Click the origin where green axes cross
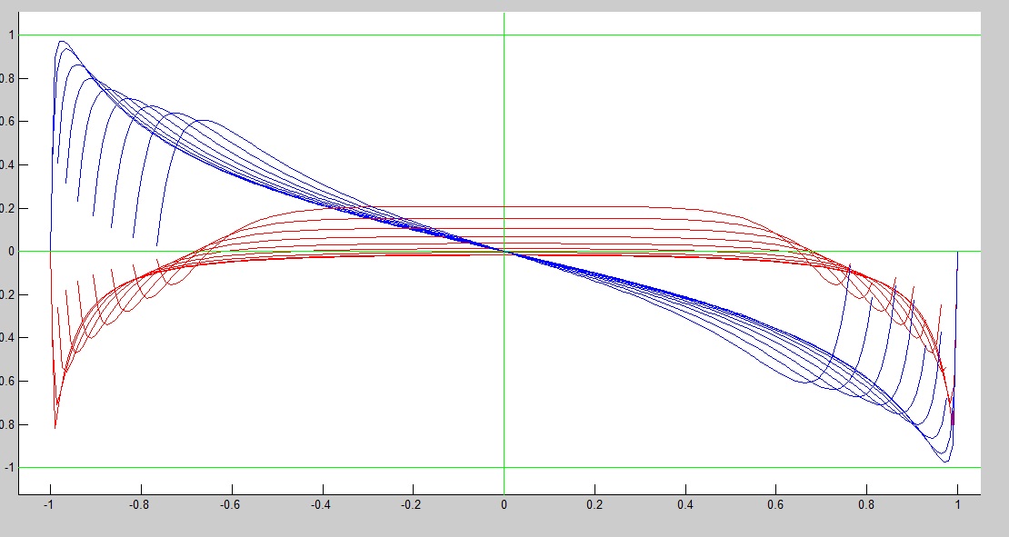 point(504,252)
